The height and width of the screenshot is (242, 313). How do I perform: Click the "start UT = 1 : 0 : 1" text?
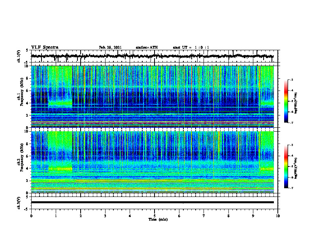tap(191, 47)
